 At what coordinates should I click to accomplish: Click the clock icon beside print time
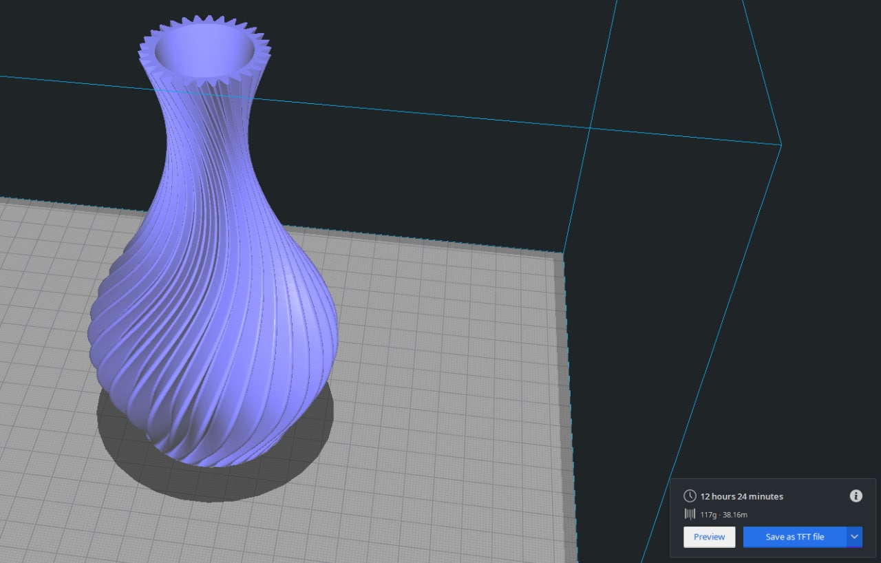[x=690, y=496]
